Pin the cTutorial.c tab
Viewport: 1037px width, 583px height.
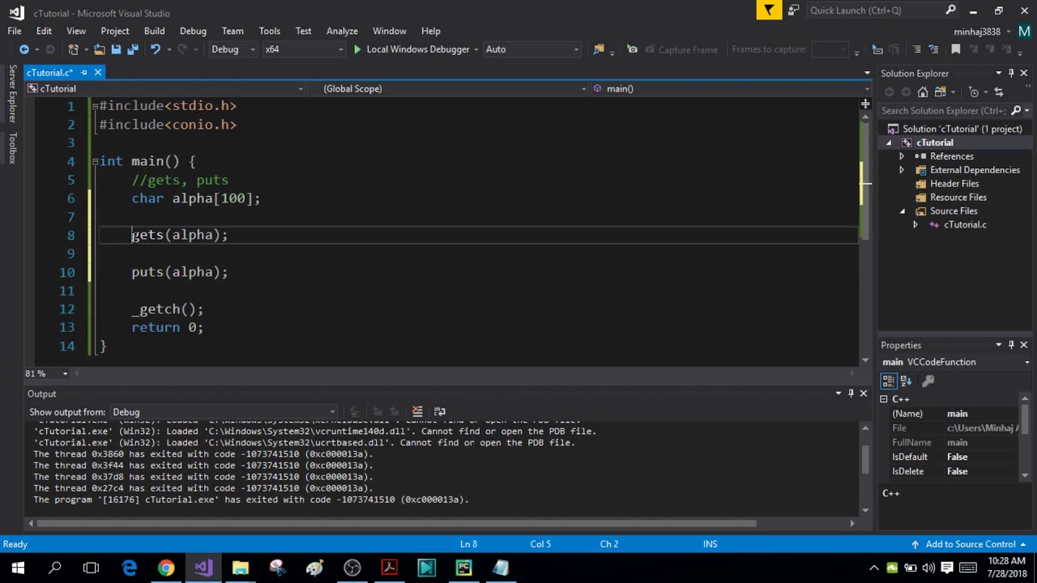(x=83, y=73)
